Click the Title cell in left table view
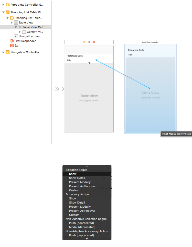The width and height of the screenshot is (192, 247). click(89, 60)
